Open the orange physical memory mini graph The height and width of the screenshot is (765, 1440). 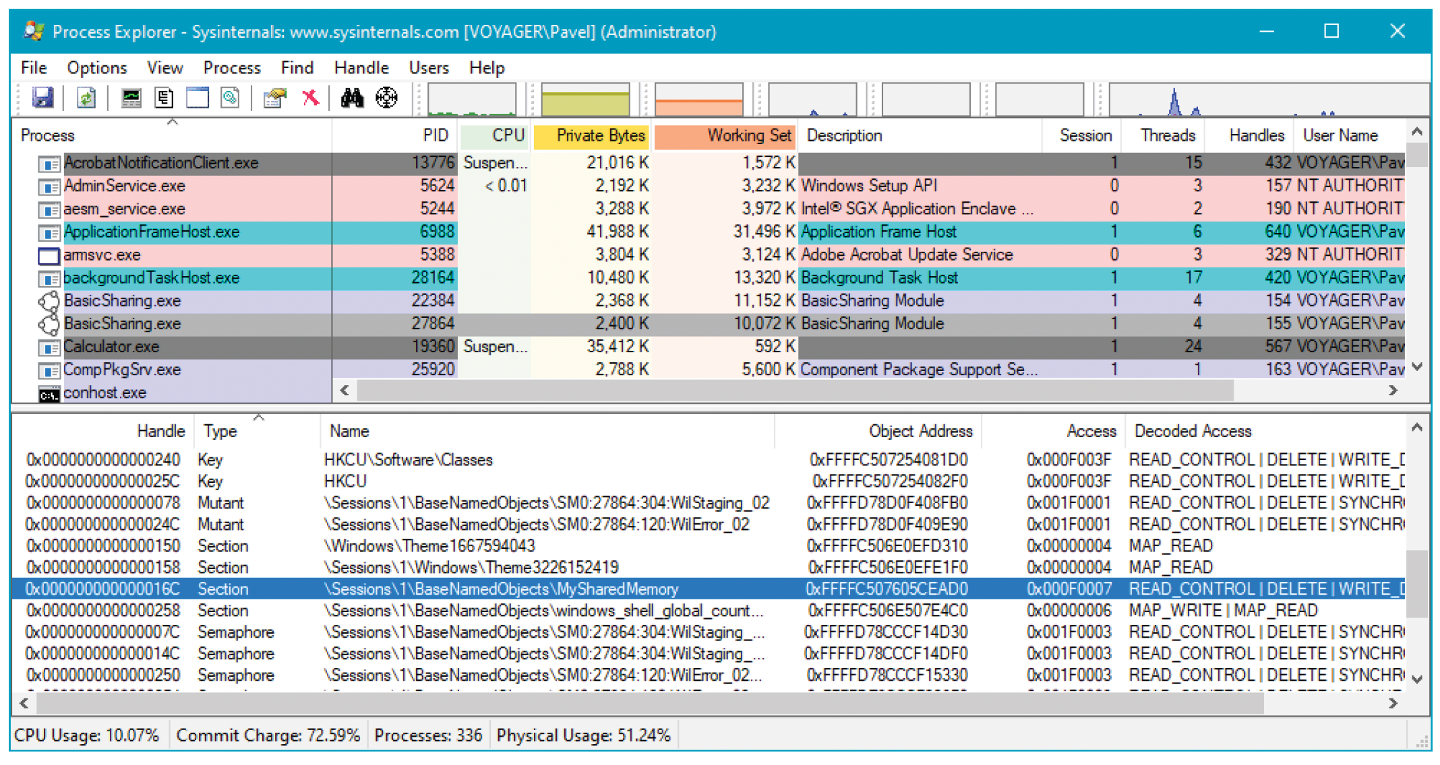point(698,100)
